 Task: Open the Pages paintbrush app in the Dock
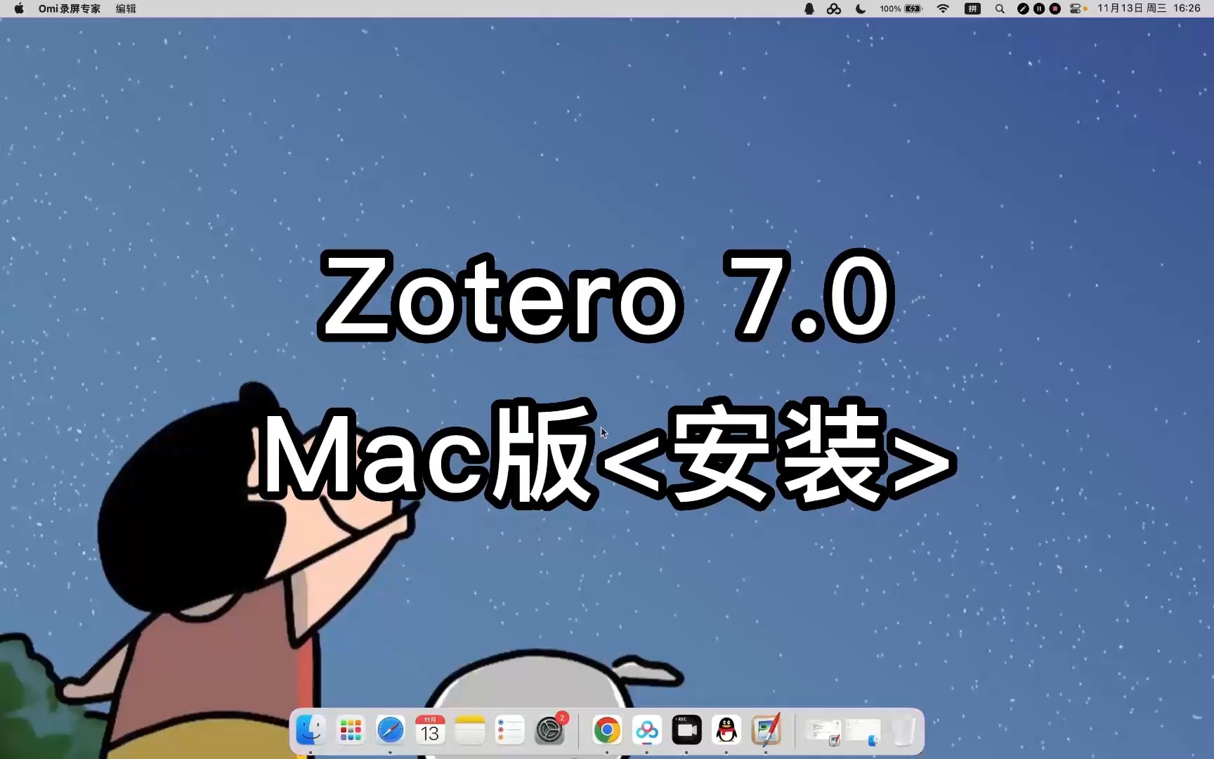pos(766,730)
